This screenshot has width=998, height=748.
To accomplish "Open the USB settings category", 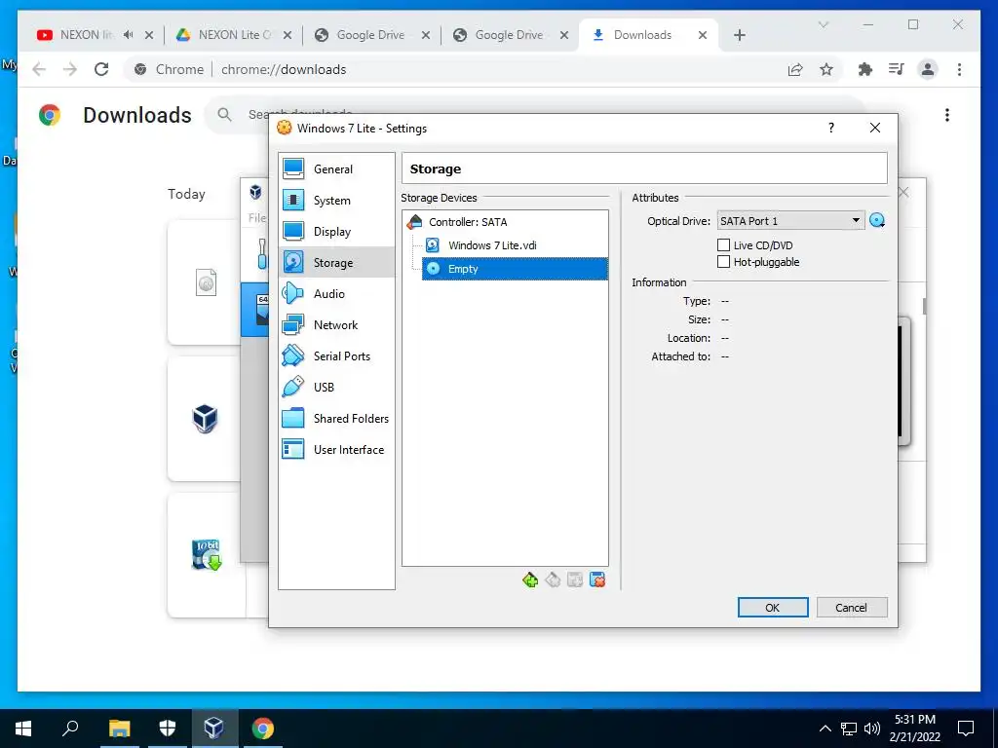I will (x=336, y=388).
